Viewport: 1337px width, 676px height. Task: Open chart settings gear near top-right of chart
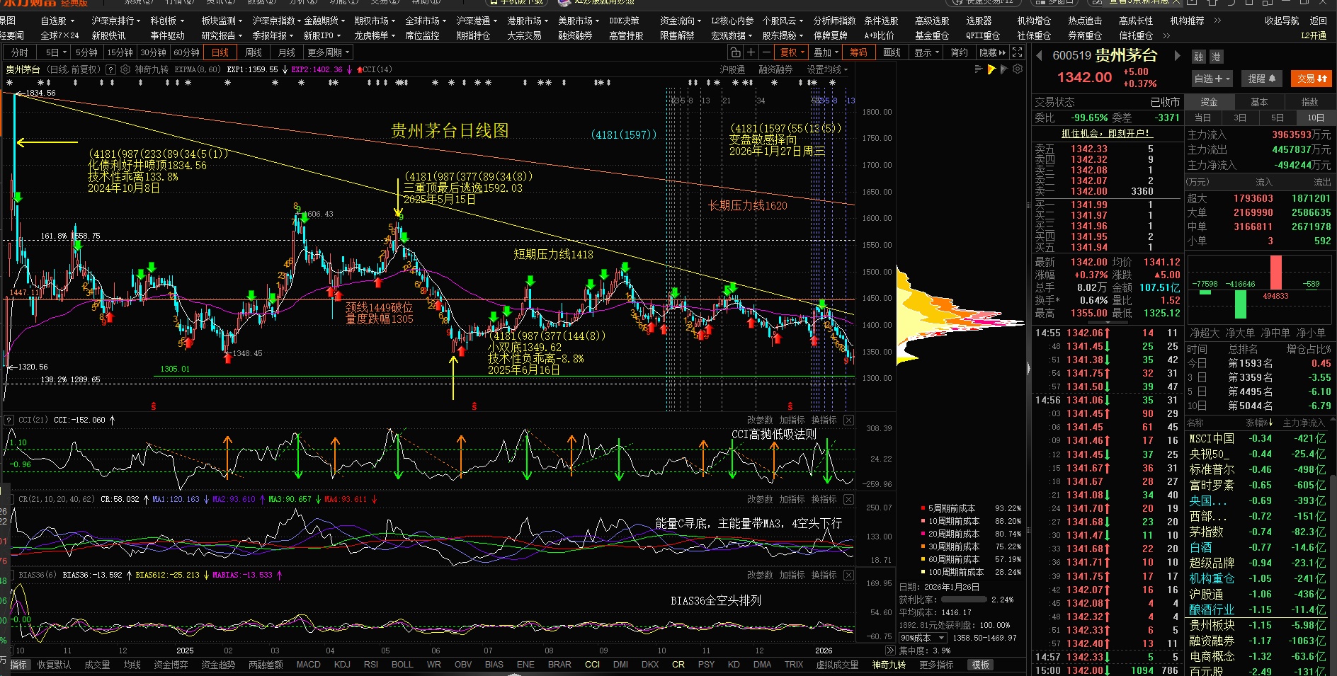click(1018, 69)
